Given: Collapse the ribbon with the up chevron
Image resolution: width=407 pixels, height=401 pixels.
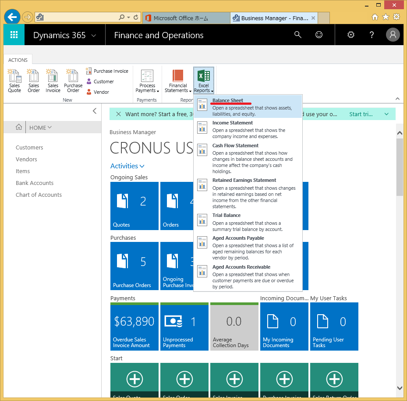Looking at the screenshot, I should click(x=397, y=99).
